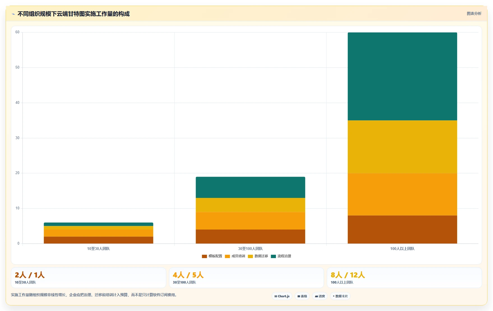This screenshot has width=493, height=311.
Task: Toggle the 流程治理 legend item
Action: coord(281,256)
